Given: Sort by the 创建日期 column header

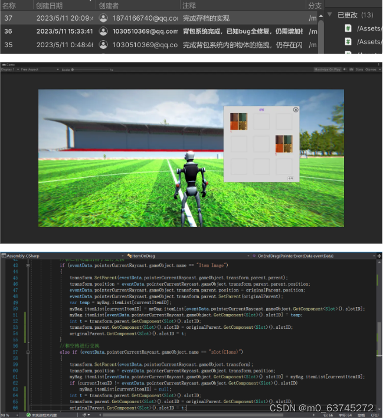Looking at the screenshot, I should pos(49,5).
